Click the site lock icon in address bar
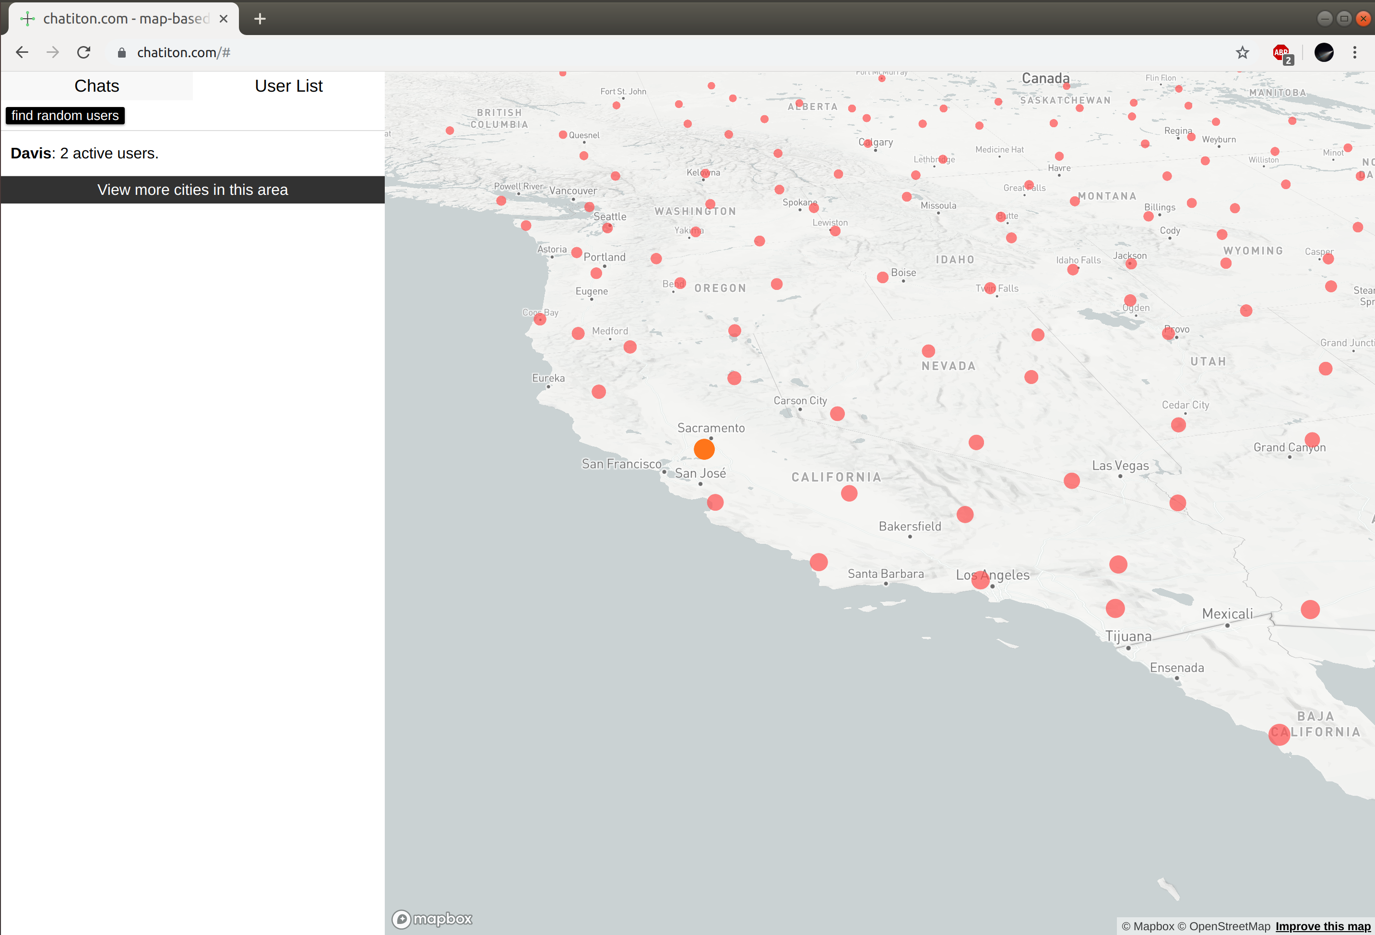The width and height of the screenshot is (1375, 935). 122,53
